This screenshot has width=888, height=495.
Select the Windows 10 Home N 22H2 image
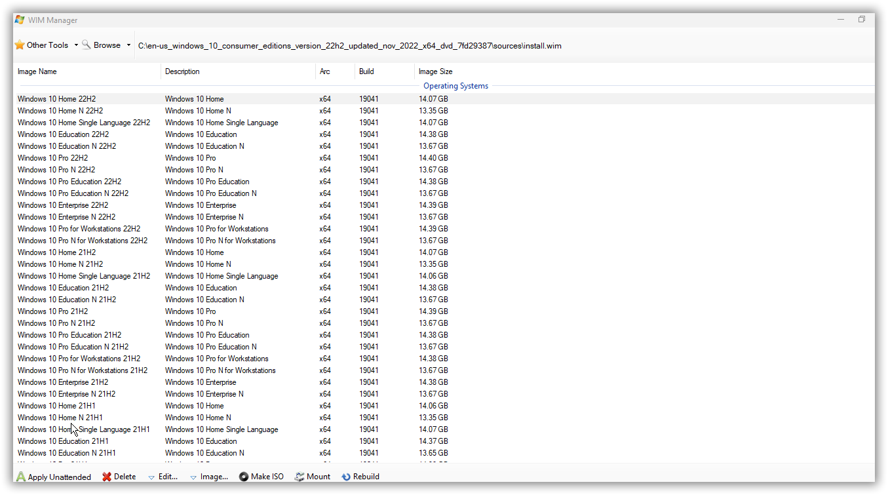(60, 111)
